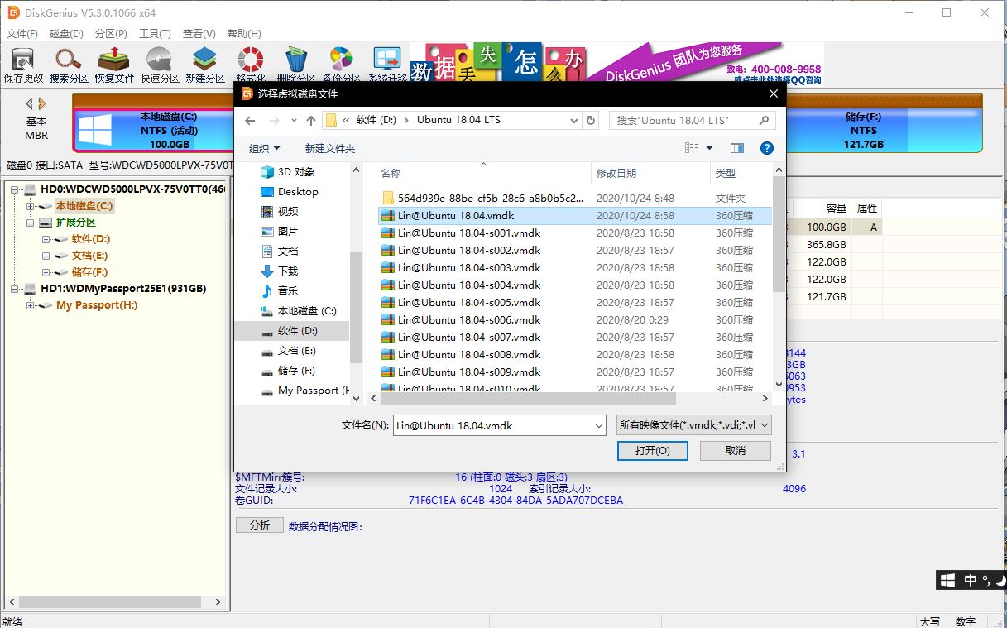The width and height of the screenshot is (1007, 628).
Task: Click the 中 input method indicator
Action: pos(971,580)
